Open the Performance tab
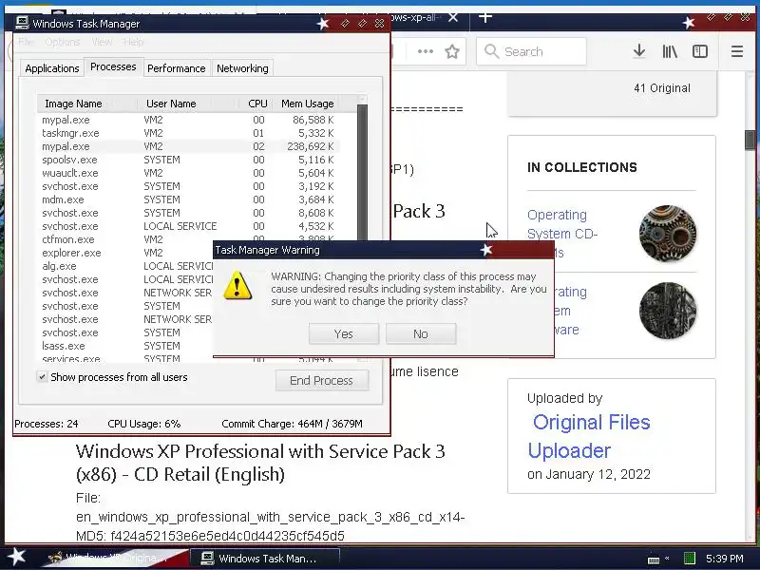The width and height of the screenshot is (760, 570). click(177, 68)
